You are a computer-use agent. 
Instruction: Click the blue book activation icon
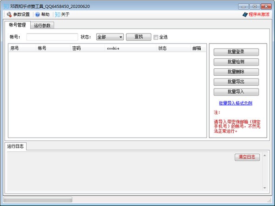[245, 14]
